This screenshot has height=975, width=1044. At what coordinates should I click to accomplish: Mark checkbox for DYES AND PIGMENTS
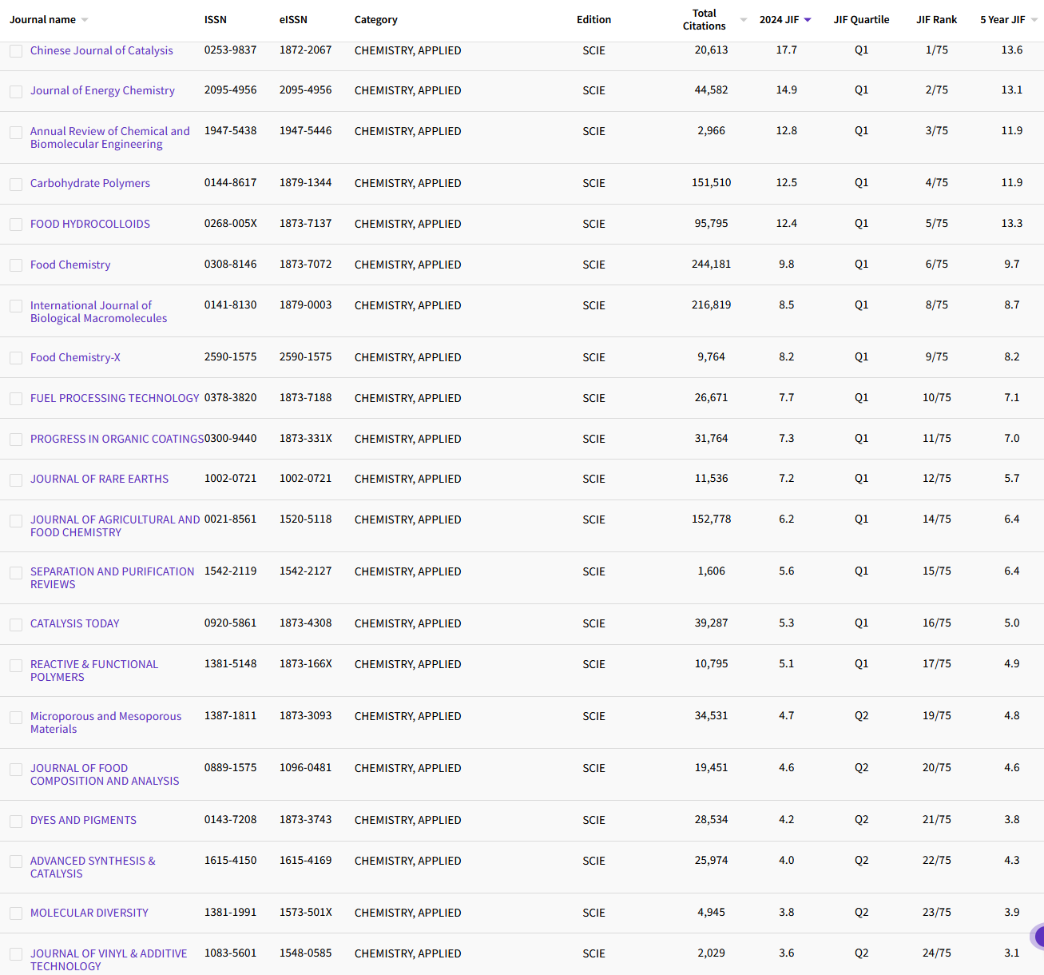tap(16, 821)
